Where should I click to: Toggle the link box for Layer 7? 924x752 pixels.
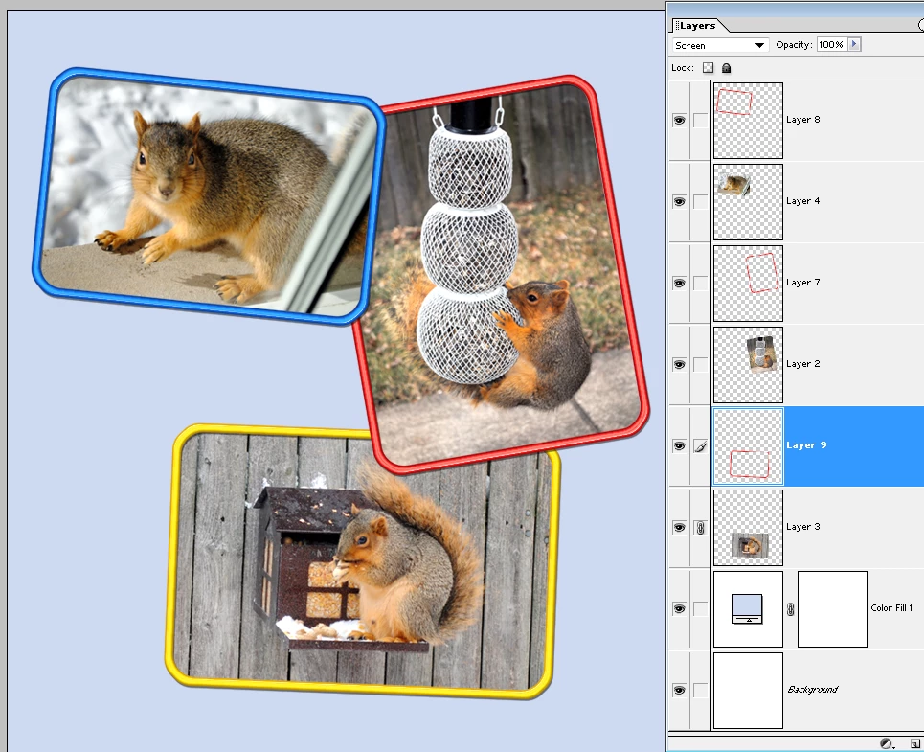(x=700, y=283)
